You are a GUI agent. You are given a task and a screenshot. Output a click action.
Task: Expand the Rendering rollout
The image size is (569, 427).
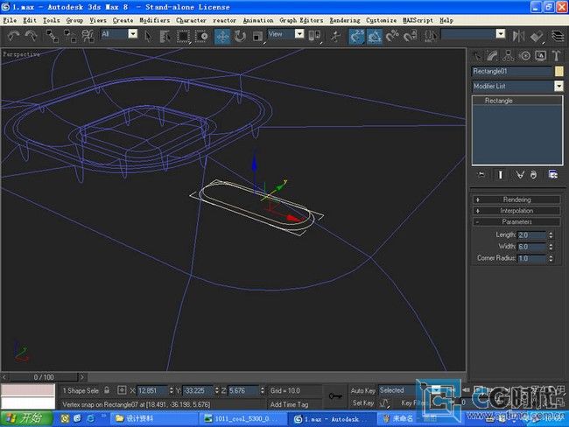pyautogui.click(x=516, y=199)
